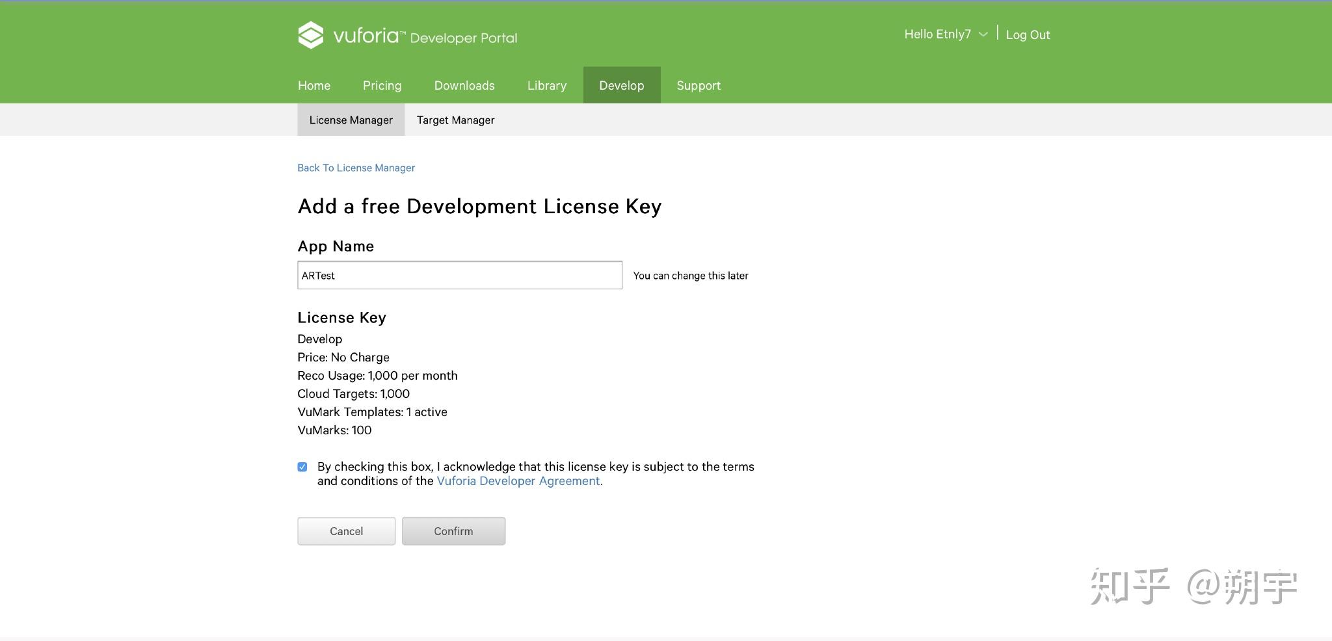Switch to the Target Manager subtab
The image size is (1332, 641).
(x=455, y=120)
